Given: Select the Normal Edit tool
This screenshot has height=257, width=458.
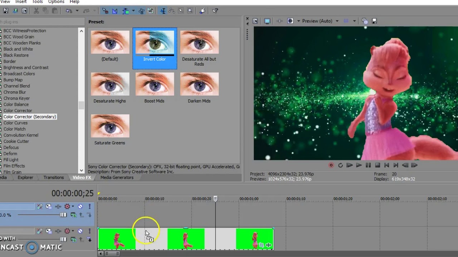Looking at the screenshot, I should click(163, 11).
